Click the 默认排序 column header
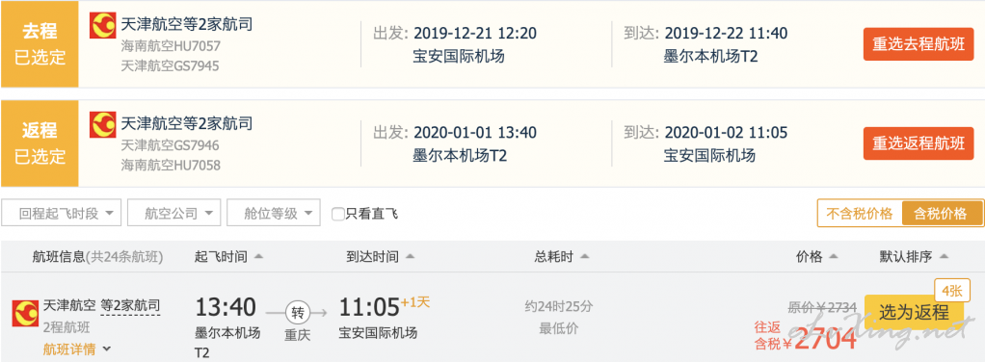The width and height of the screenshot is (985, 362). point(914,257)
